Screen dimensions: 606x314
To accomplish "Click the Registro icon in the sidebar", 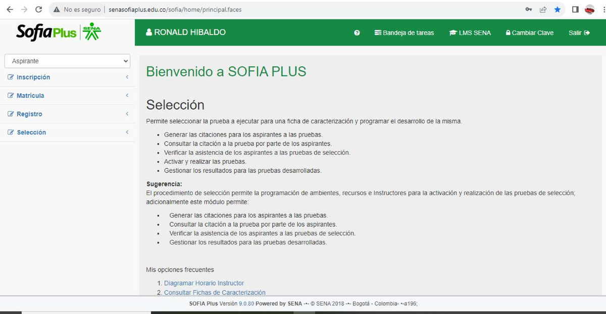I will [x=10, y=113].
